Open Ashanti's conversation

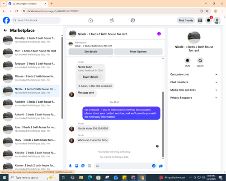[x=31, y=116]
